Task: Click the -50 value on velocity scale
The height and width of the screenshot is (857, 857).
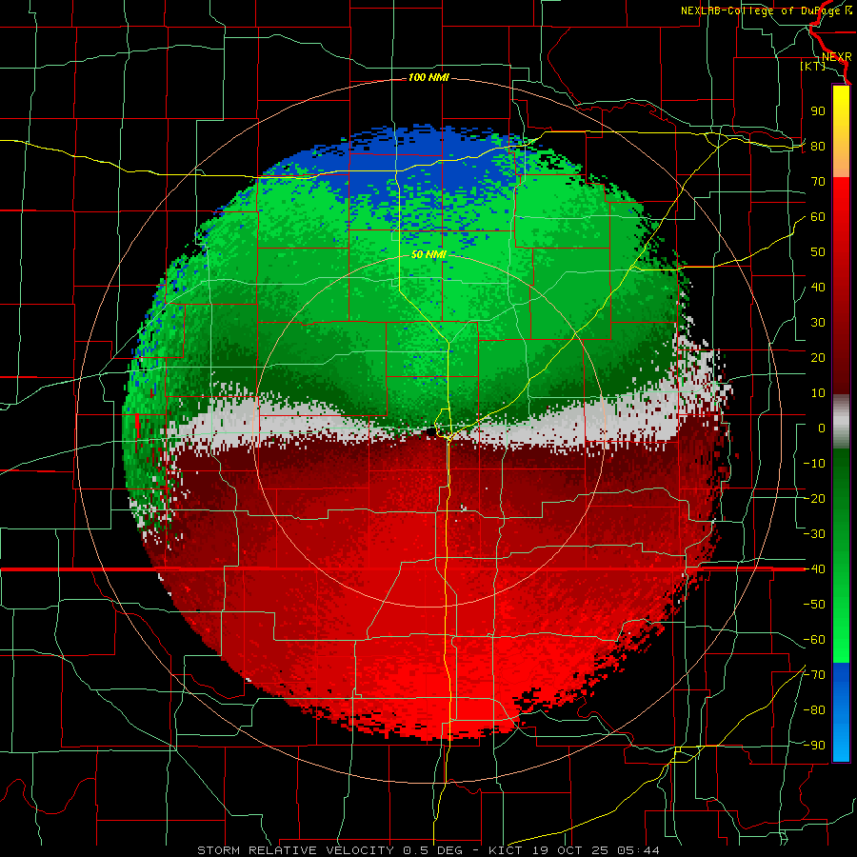Action: pyautogui.click(x=814, y=605)
